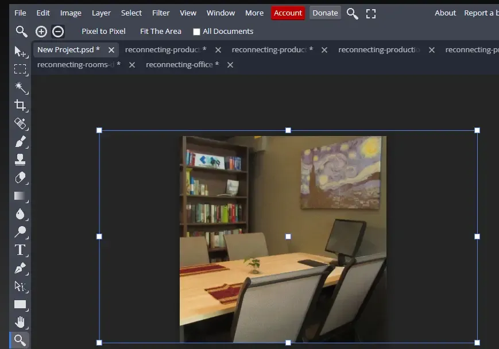Toggle fullscreen mode icon
Image resolution: width=499 pixels, height=349 pixels.
point(371,13)
